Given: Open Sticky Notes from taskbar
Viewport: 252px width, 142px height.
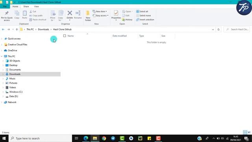Looking at the screenshot, I should tap(149, 138).
